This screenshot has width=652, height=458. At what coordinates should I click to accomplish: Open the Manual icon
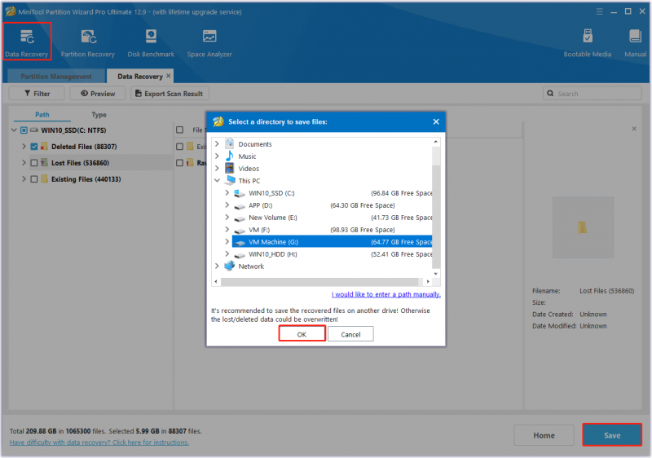[x=635, y=43]
